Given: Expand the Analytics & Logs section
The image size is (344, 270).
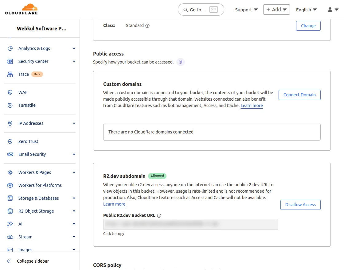Looking at the screenshot, I should [74, 48].
